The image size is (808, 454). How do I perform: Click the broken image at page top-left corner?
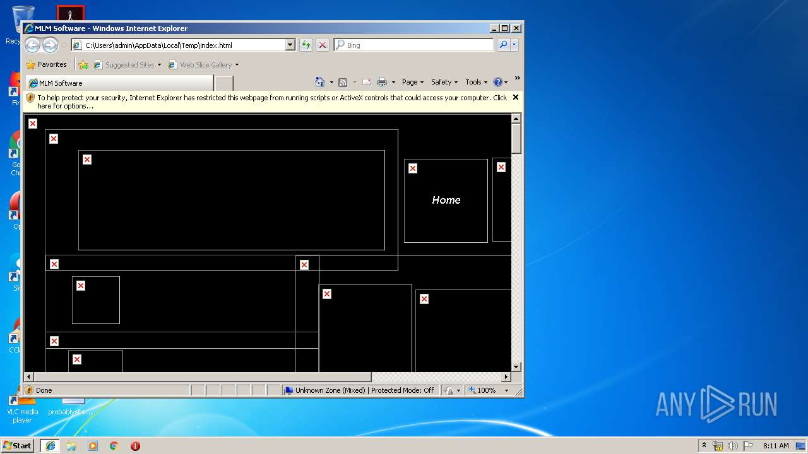click(33, 124)
